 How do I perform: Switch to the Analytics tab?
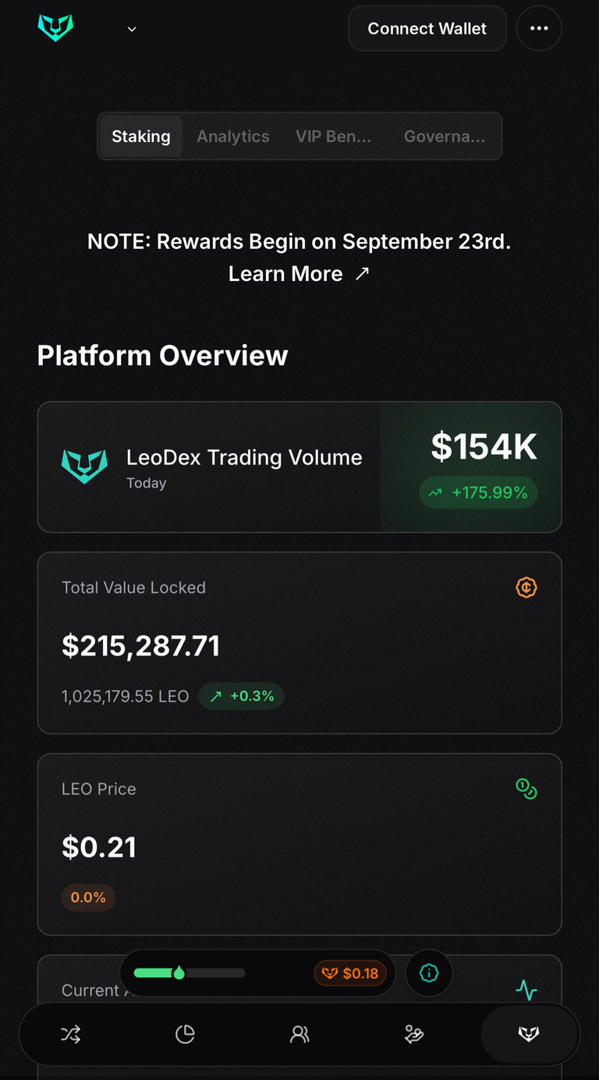(232, 137)
